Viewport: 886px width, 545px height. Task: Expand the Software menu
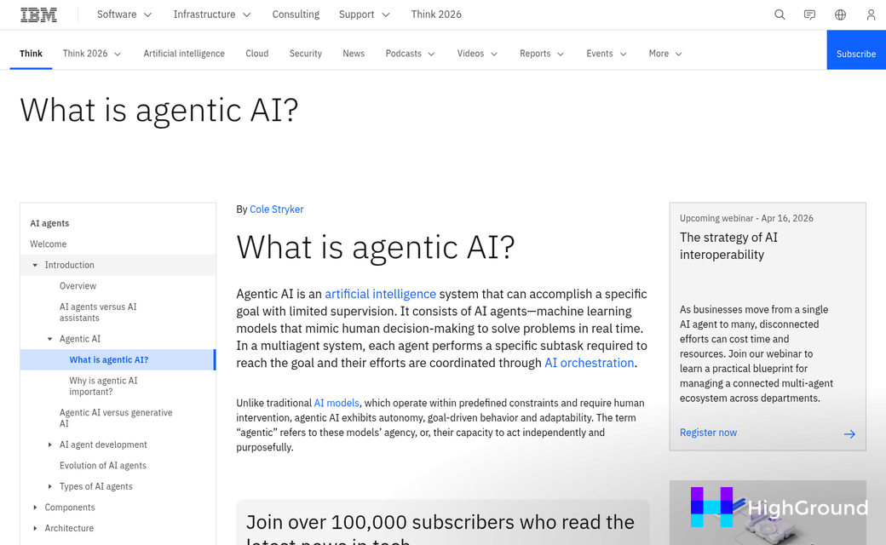tap(124, 14)
